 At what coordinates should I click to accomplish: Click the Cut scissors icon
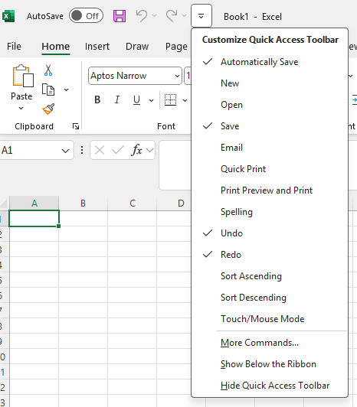point(48,70)
